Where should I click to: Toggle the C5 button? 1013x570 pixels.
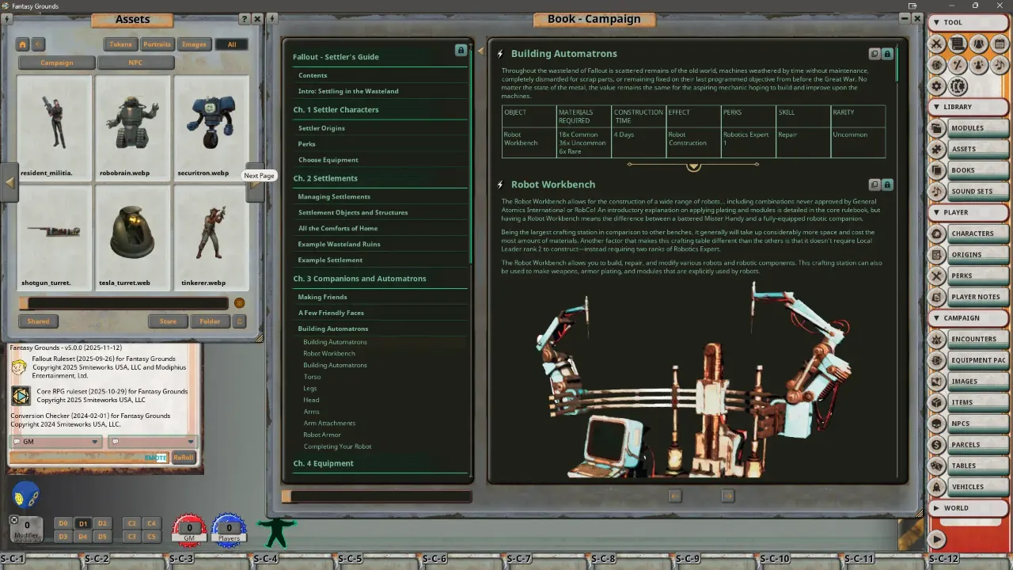tap(151, 536)
